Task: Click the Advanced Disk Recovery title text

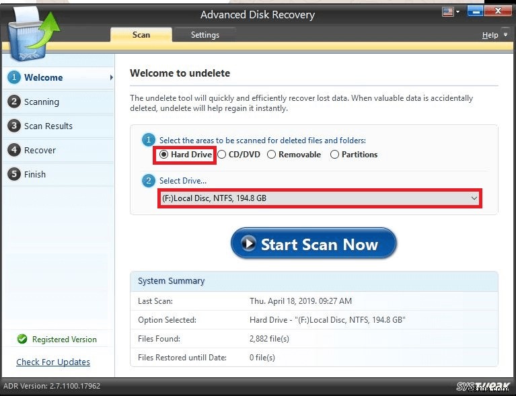Action: click(x=258, y=15)
